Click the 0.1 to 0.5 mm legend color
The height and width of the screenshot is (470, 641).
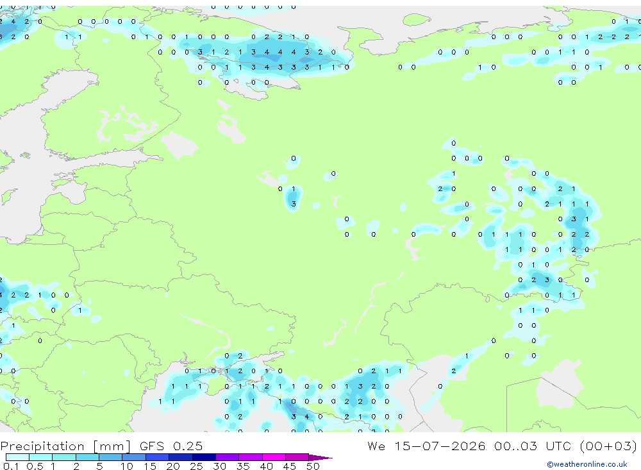click(x=17, y=457)
